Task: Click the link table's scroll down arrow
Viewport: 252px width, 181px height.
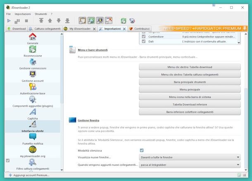Action: click(239, 43)
